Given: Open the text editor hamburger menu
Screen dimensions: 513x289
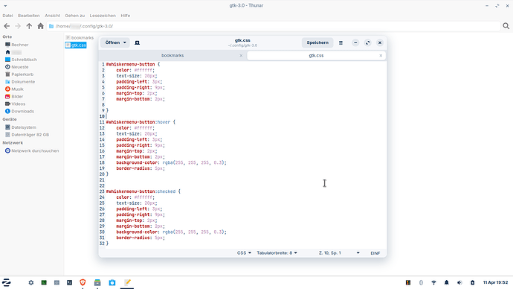Looking at the screenshot, I should pyautogui.click(x=341, y=42).
